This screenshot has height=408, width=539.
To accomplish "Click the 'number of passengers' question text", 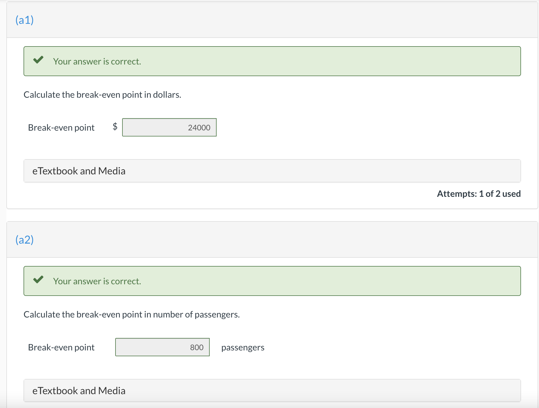I will [132, 314].
